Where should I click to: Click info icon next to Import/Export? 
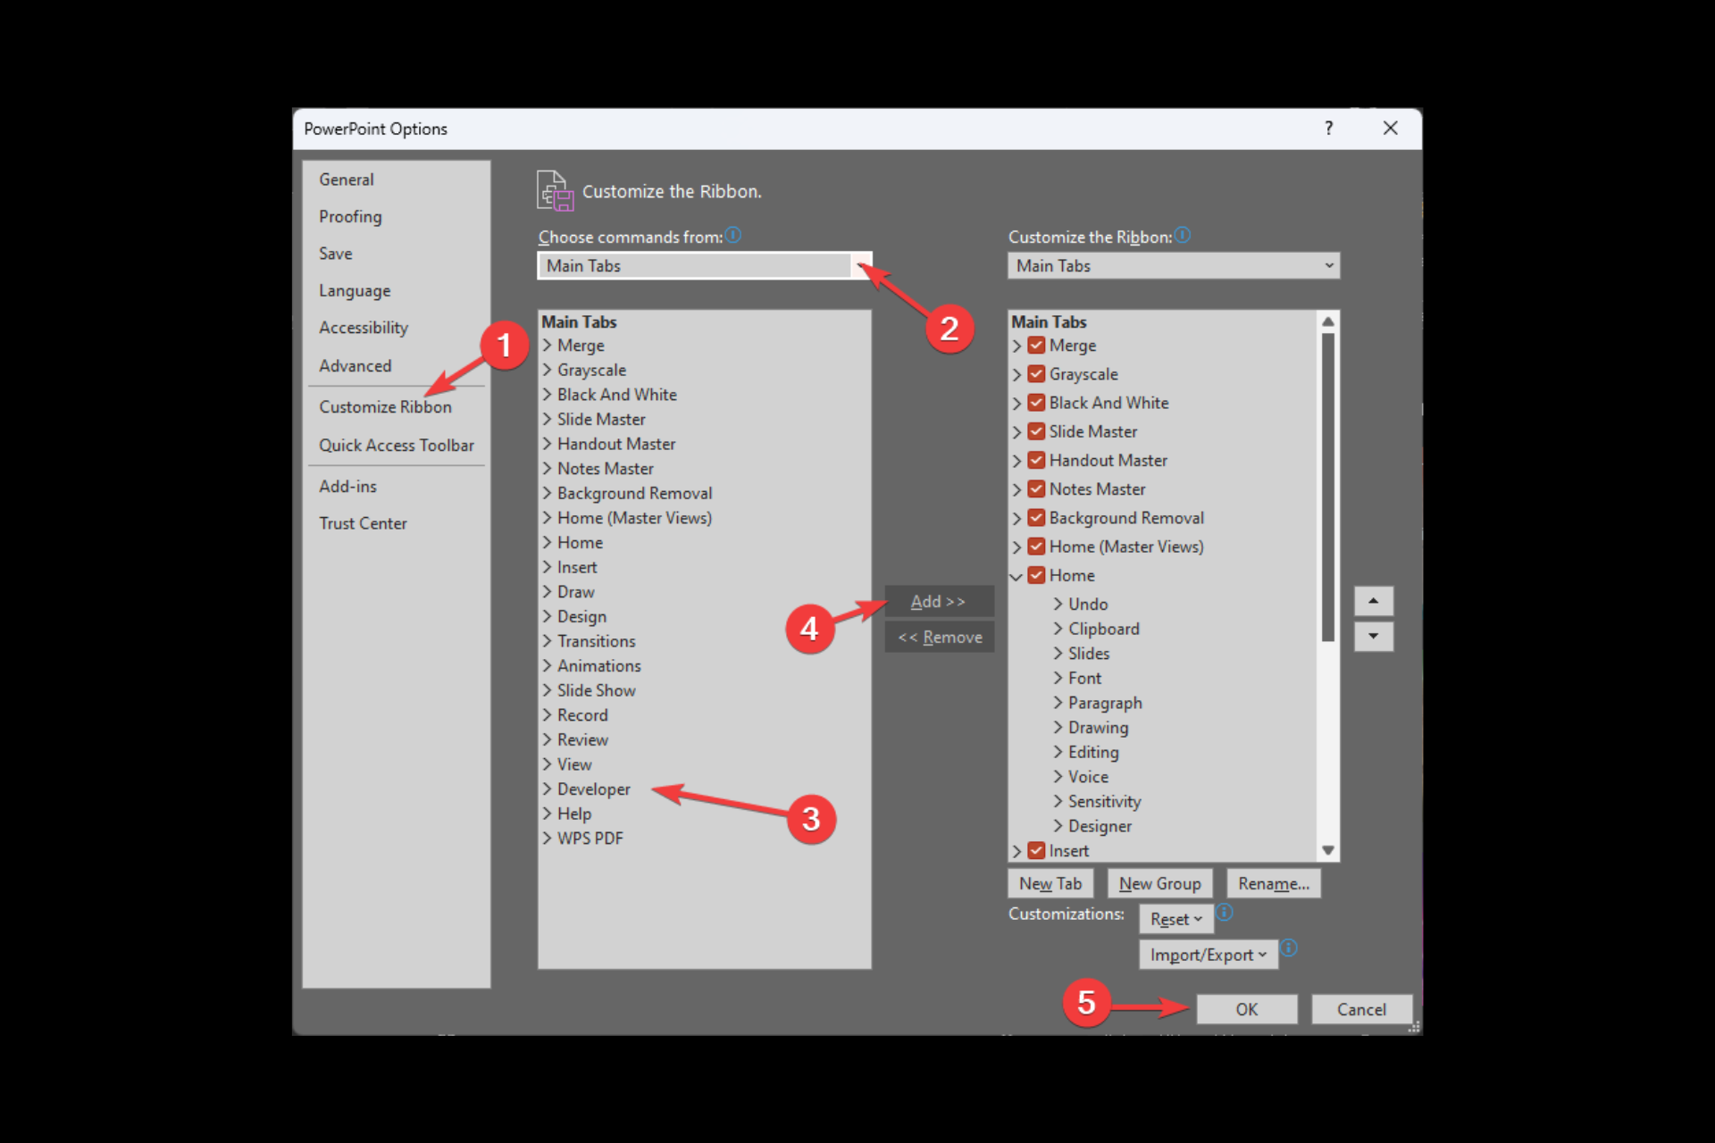1289,947
